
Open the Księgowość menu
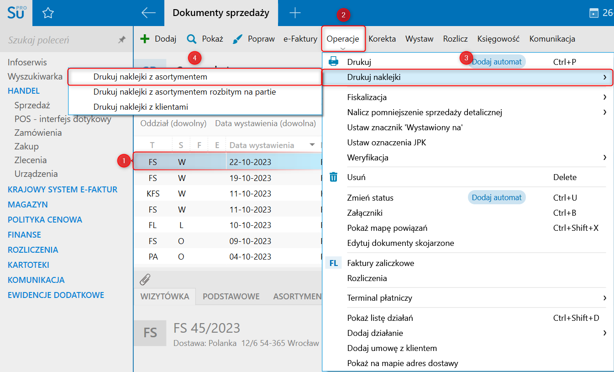(499, 39)
